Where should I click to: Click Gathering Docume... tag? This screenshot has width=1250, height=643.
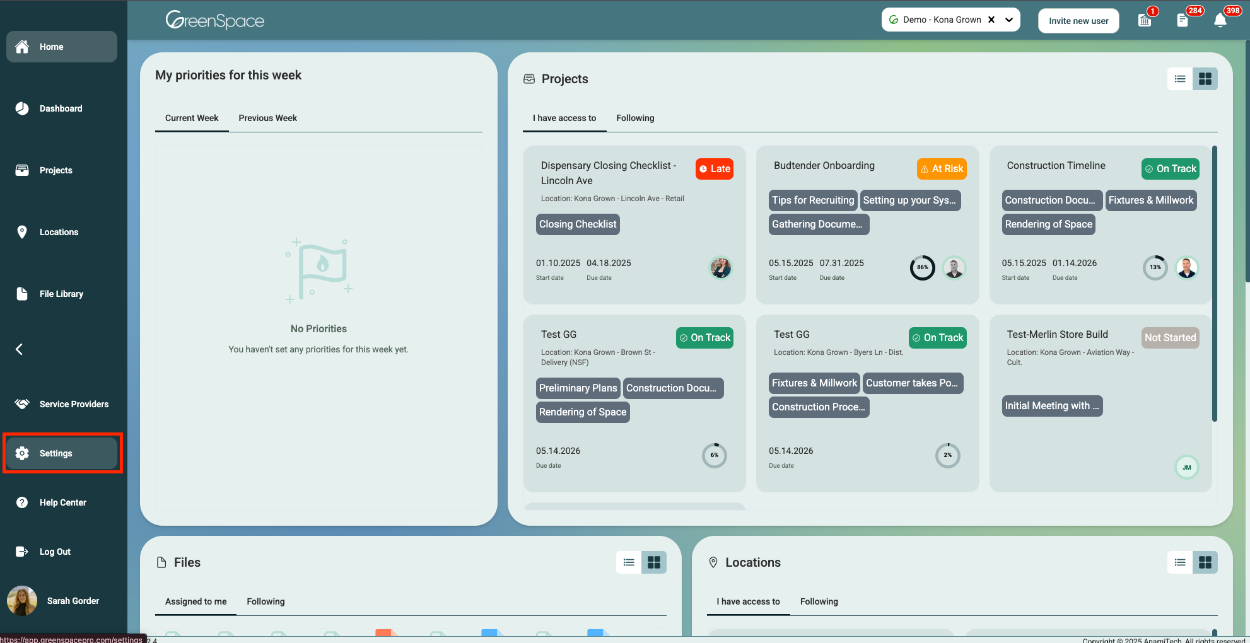pos(819,224)
